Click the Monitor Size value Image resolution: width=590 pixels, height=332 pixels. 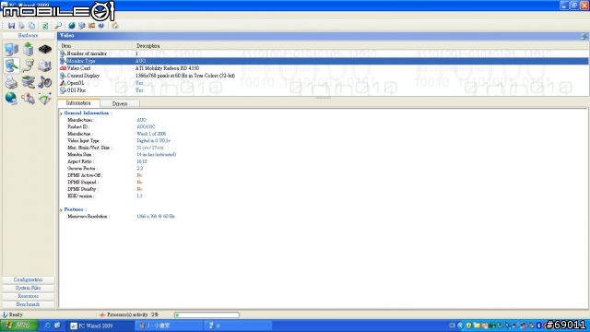(156, 154)
